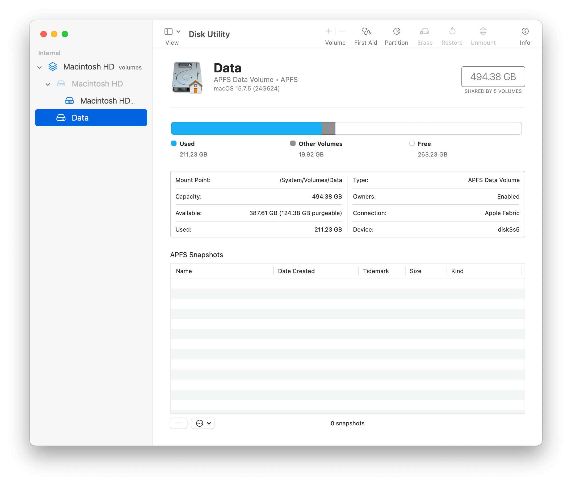The width and height of the screenshot is (572, 485).
Task: Delete volume using the minus toolbar icon
Action: tap(342, 31)
